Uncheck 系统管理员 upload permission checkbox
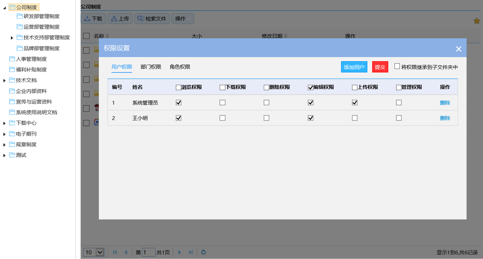Viewport: 483px width, 259px height. 355,103
